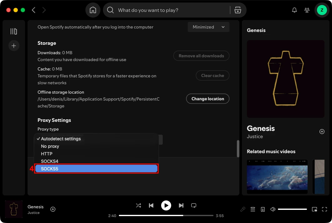This screenshot has height=223, width=332.
Task: Mute the volume speaker icon
Action: [273, 209]
